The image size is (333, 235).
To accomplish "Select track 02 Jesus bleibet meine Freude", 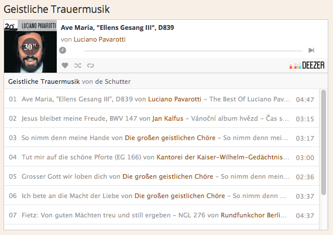I will [x=162, y=118].
